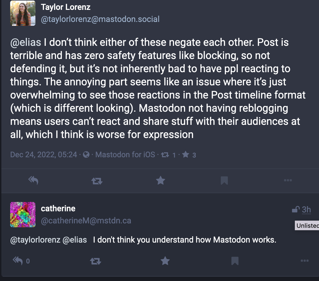Reply to catherine's post

click(x=18, y=261)
